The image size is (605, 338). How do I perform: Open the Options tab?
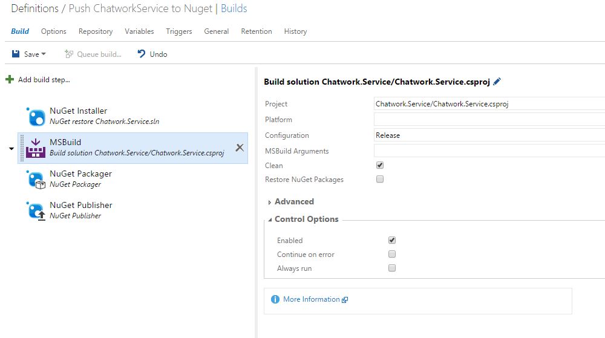coord(54,31)
